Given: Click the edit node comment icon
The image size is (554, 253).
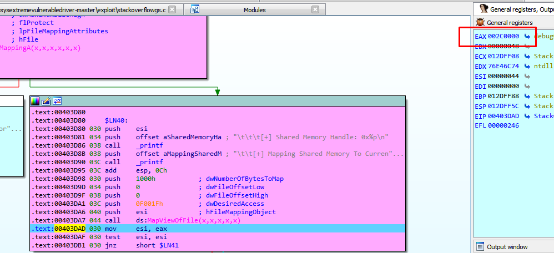Looking at the screenshot, I should [x=46, y=101].
